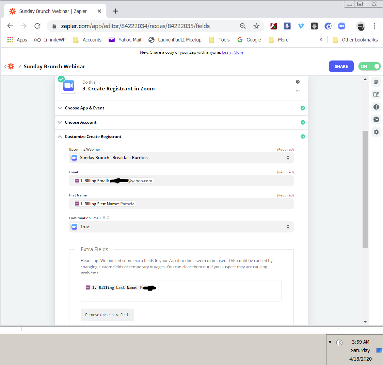
Task: Open the Chrome profile avatar
Action: tap(361, 26)
